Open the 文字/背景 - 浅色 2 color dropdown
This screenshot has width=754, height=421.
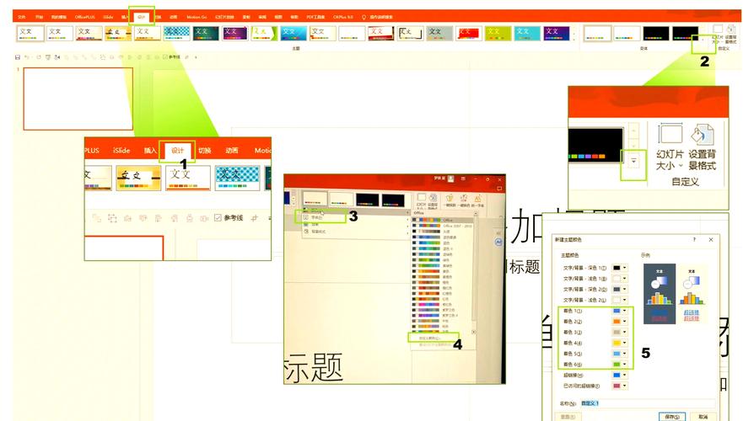[624, 300]
